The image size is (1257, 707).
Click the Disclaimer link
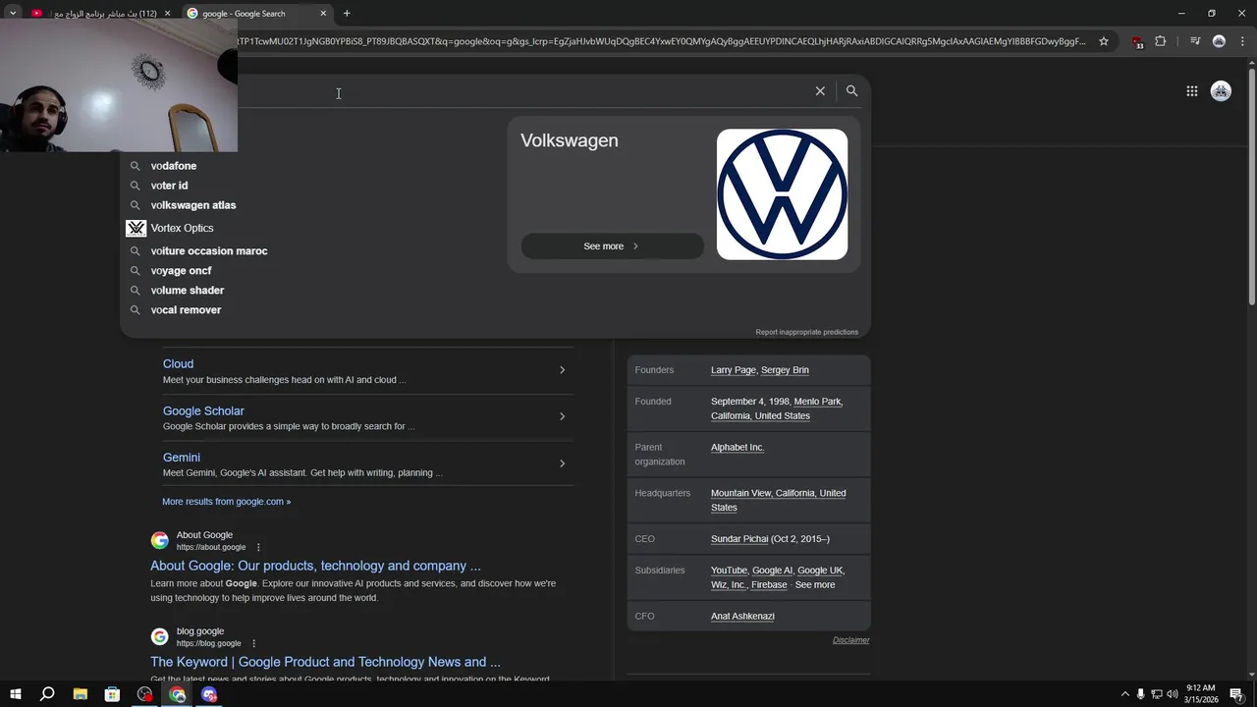click(x=850, y=640)
